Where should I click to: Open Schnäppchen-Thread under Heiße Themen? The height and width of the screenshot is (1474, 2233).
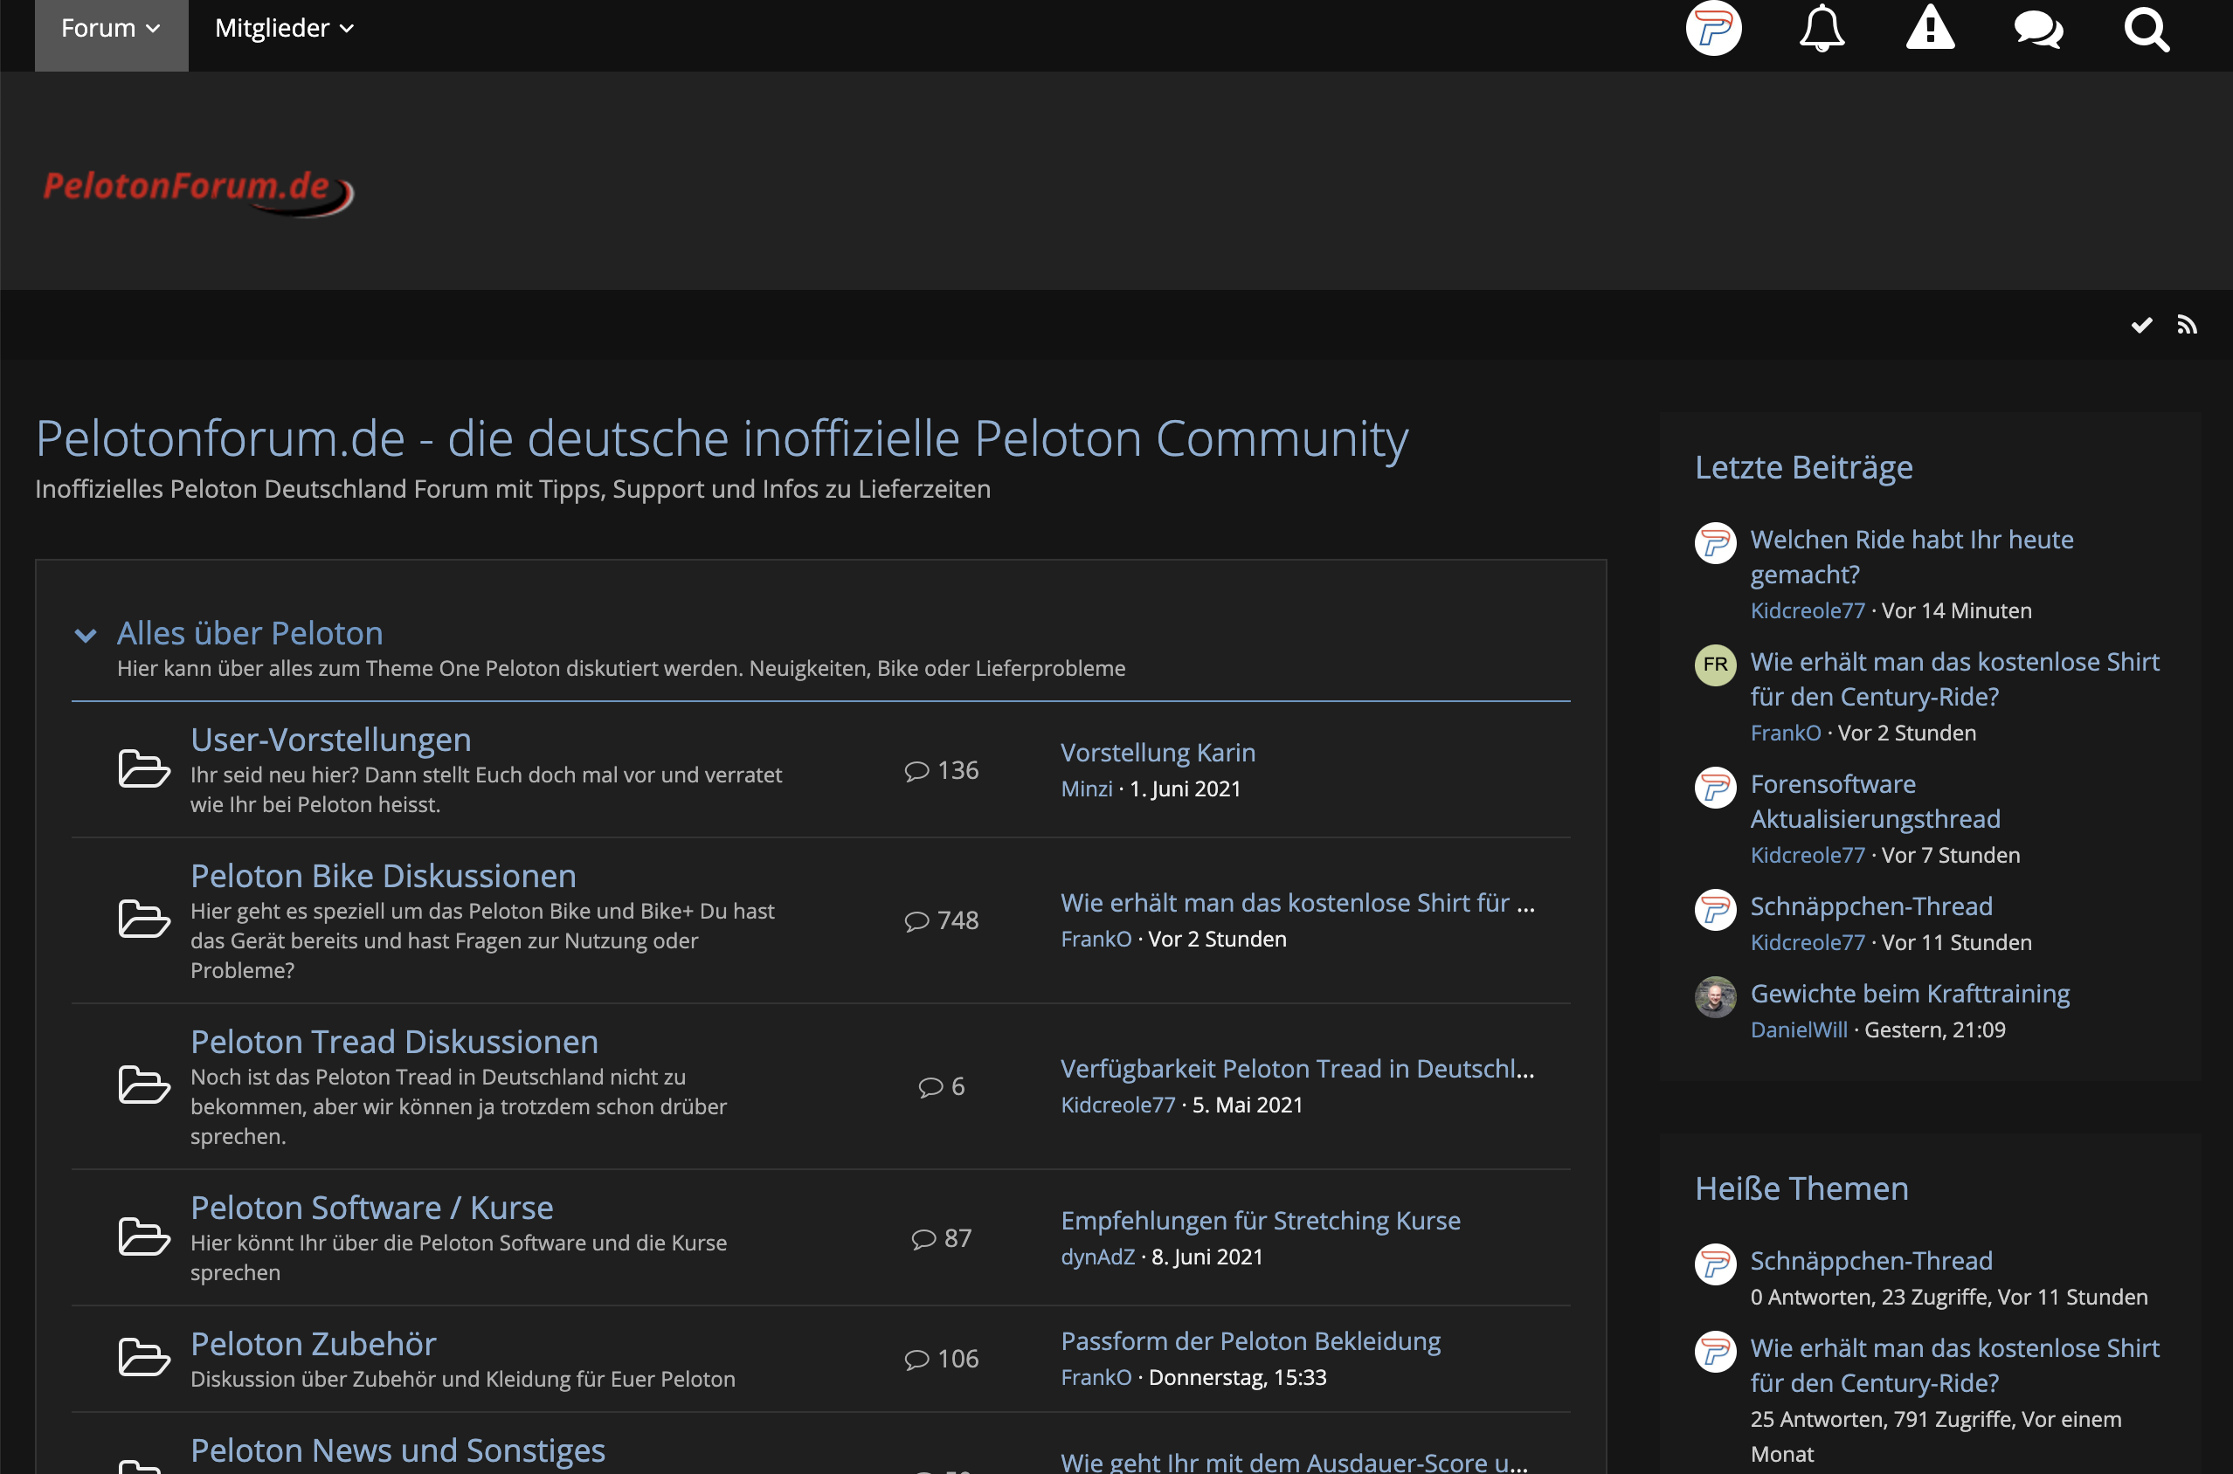[x=1871, y=1261]
